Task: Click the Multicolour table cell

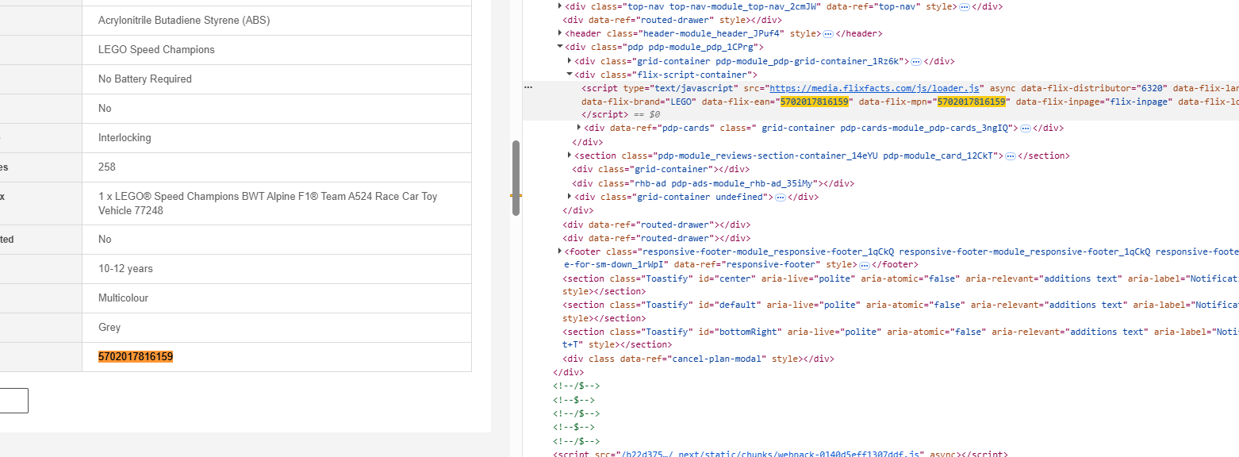Action: coord(277,298)
